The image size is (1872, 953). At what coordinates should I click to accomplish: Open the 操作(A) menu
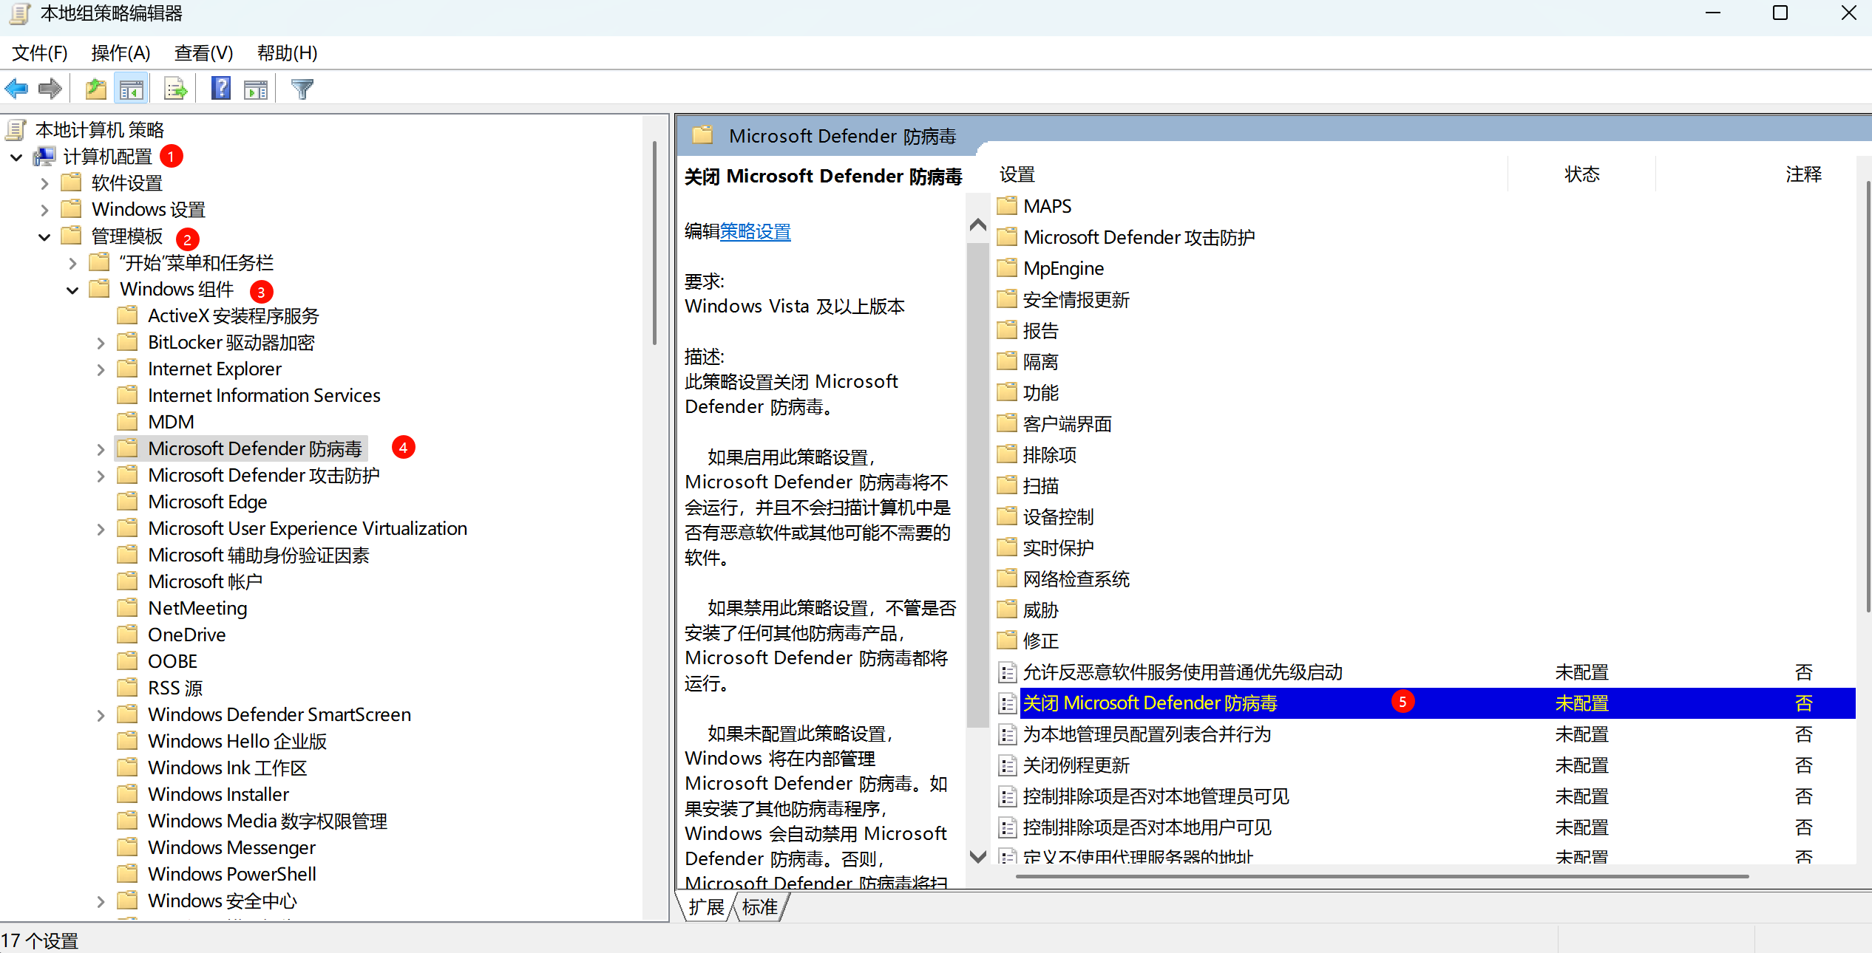(121, 53)
